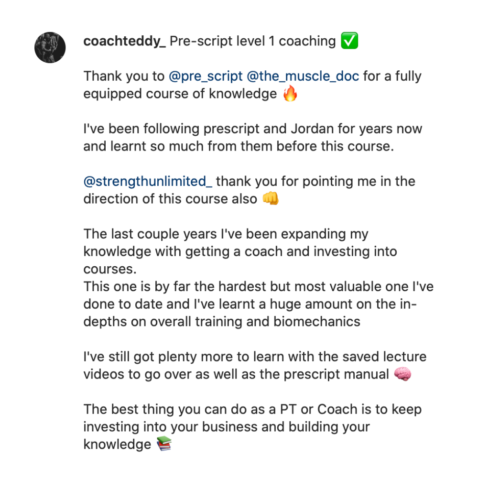The height and width of the screenshot is (478, 478).
Task: Click the fire emoji after 'knowledge'
Action: click(x=290, y=94)
